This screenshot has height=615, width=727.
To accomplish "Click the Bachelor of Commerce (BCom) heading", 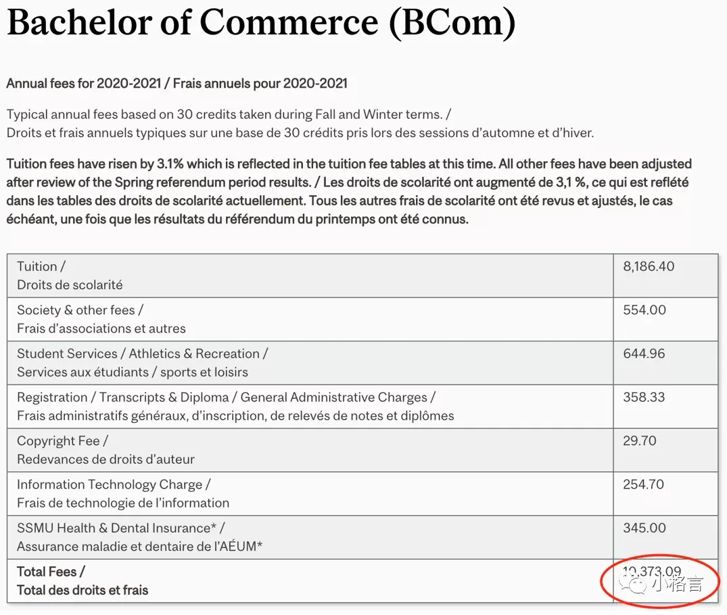I will click(261, 22).
